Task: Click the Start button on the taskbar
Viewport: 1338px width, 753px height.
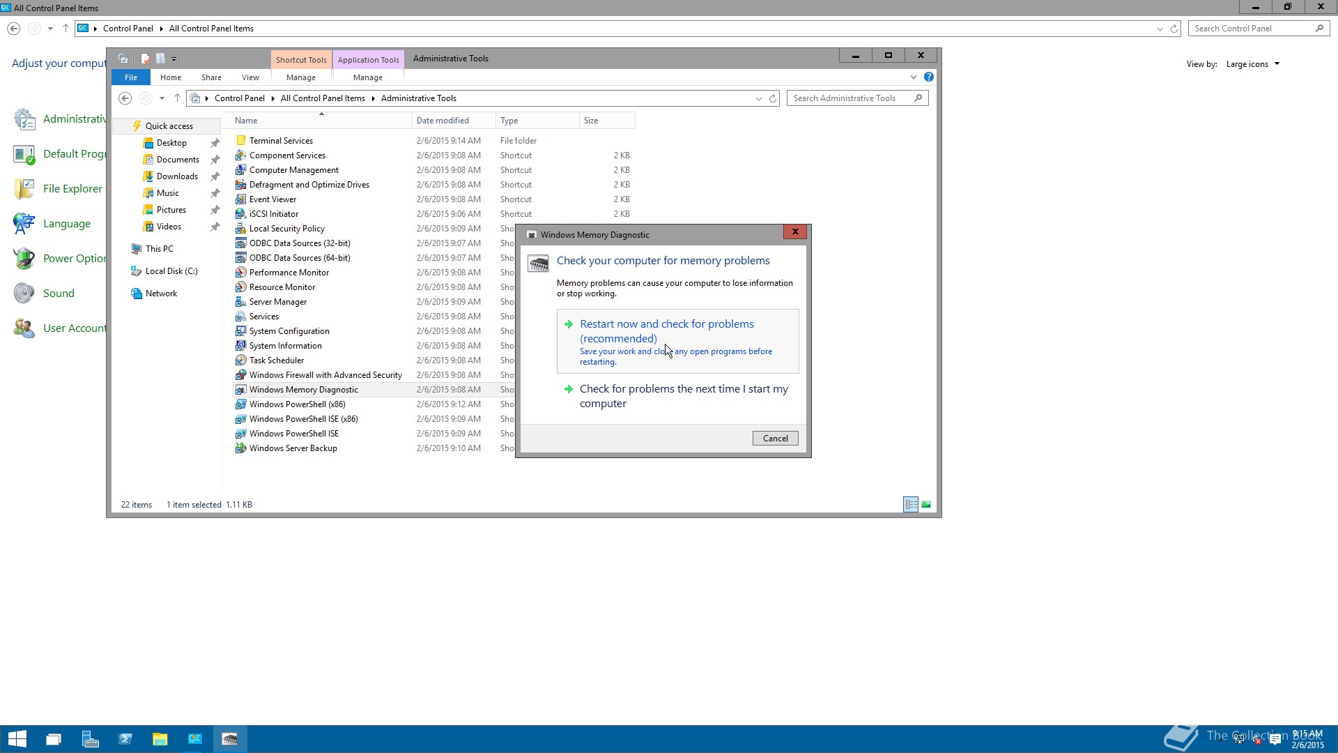Action: pyautogui.click(x=17, y=739)
